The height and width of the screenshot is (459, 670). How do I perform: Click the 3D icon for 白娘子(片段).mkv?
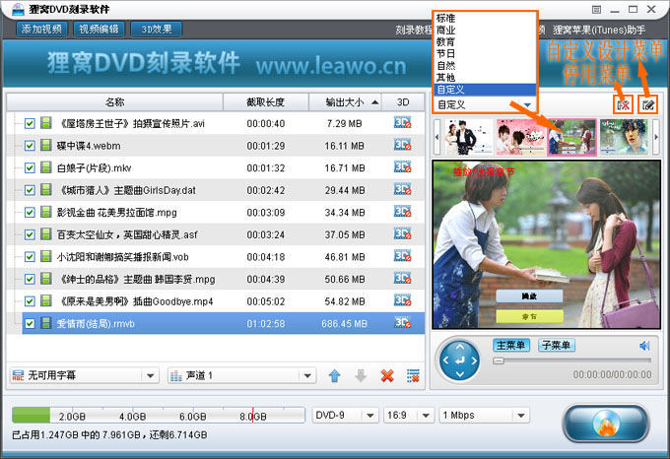403,167
